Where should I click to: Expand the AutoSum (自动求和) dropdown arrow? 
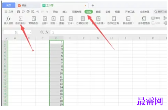pyautogui.click(x=26, y=23)
